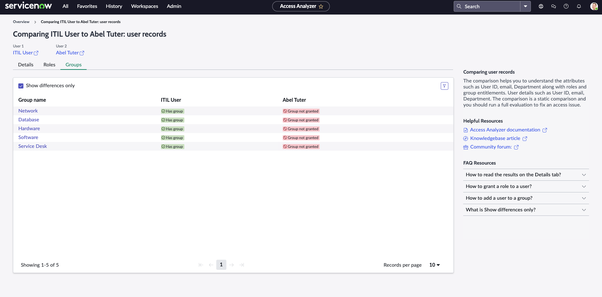Click the Knowledgebase article icon
Image resolution: width=602 pixels, height=297 pixels.
[x=466, y=139]
